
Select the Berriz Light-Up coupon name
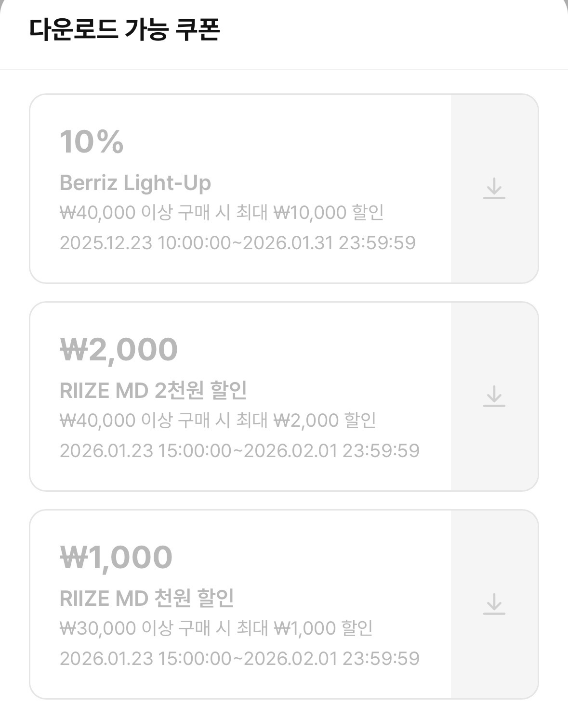(135, 183)
